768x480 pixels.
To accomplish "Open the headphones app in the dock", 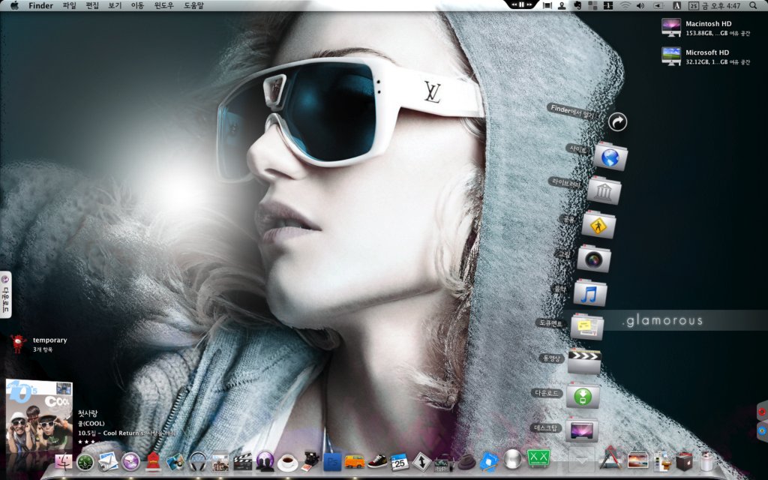I will [197, 461].
